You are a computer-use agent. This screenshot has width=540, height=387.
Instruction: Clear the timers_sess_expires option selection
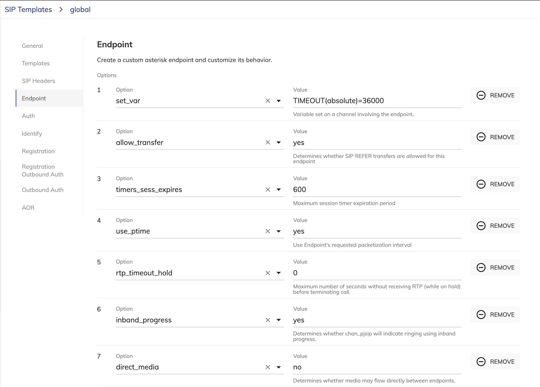(x=268, y=189)
